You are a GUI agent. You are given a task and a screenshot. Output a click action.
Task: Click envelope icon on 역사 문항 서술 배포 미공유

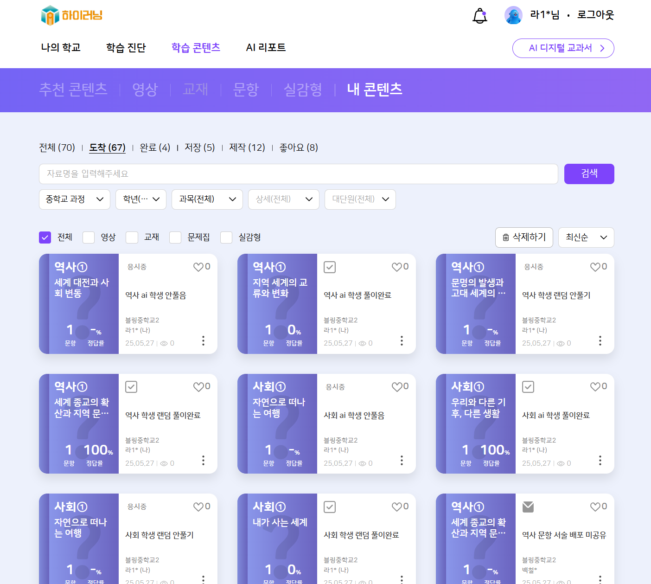pos(528,507)
